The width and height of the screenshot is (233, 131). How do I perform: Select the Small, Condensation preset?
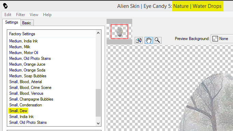click(25, 105)
